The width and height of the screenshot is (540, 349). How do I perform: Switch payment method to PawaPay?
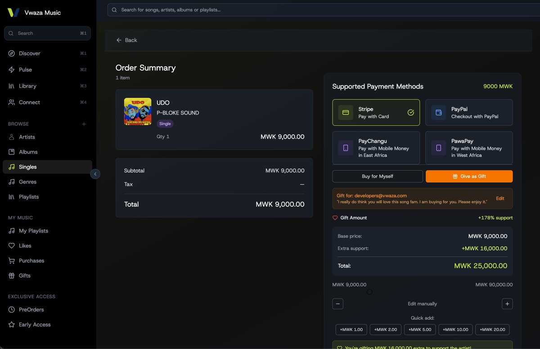469,148
